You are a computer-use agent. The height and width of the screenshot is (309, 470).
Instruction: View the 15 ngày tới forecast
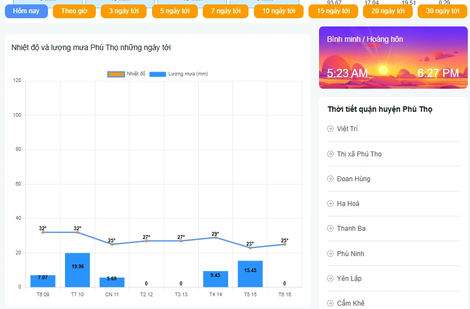click(x=333, y=11)
